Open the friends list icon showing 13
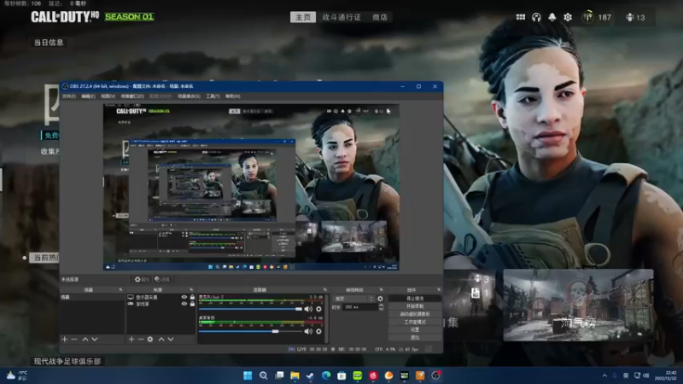This screenshot has width=683, height=384. [635, 17]
